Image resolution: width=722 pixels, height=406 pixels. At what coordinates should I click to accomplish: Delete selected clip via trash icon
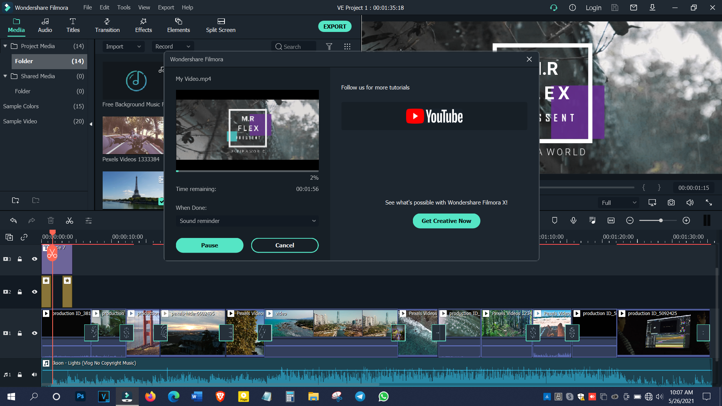[51, 221]
